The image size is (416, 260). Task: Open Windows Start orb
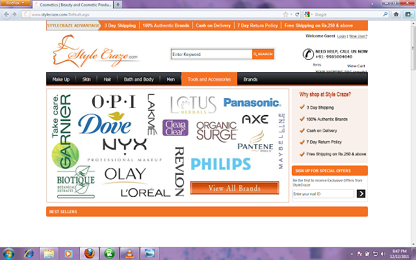[x=8, y=253]
